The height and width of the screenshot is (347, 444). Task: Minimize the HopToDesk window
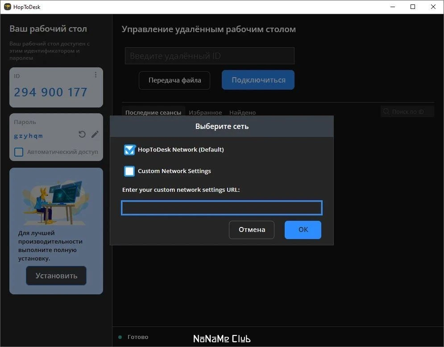click(x=393, y=7)
